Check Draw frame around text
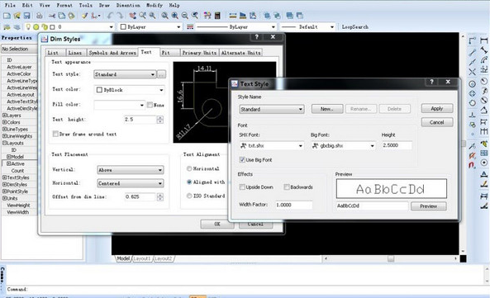490x298 pixels. coord(55,134)
